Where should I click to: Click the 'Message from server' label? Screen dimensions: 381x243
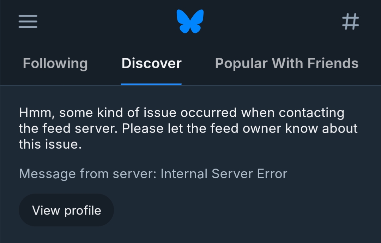click(x=87, y=174)
